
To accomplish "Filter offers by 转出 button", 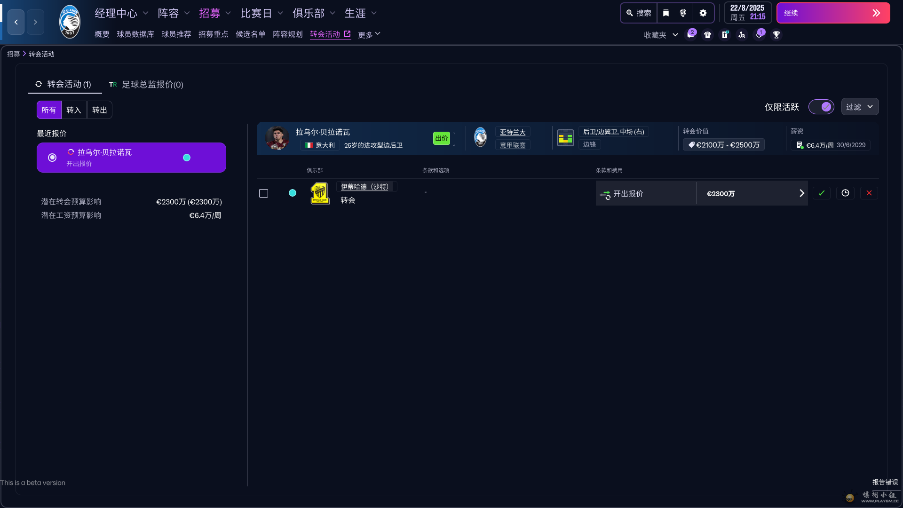I will (100, 110).
